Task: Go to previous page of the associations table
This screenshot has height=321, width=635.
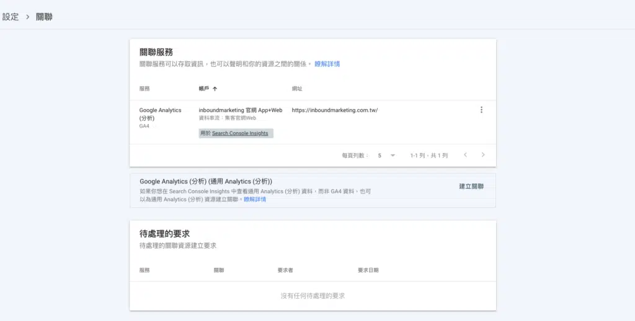Action: (x=465, y=155)
